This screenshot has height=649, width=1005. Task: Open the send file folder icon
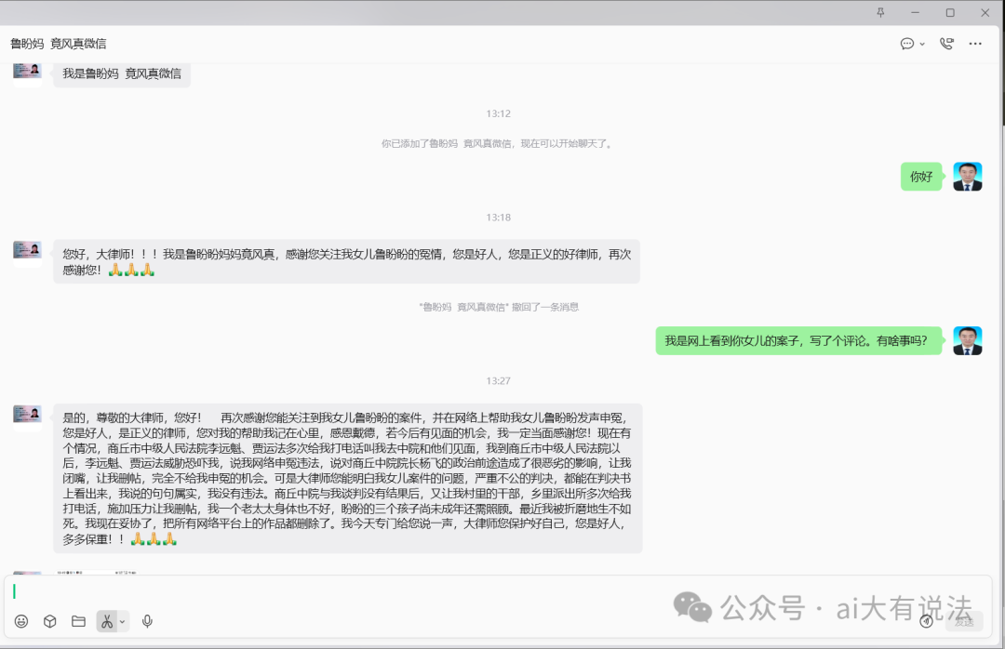click(79, 621)
